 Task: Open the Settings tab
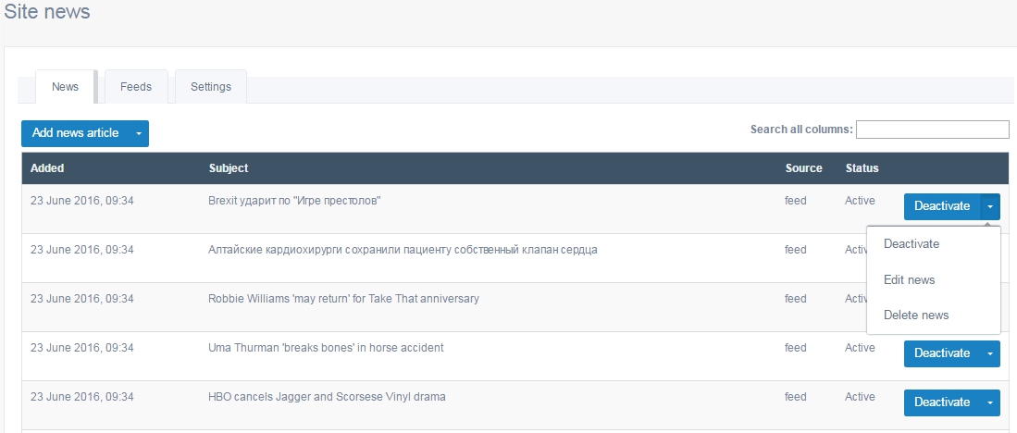(211, 87)
